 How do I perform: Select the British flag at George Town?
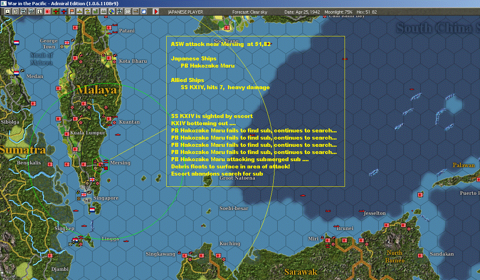(67, 43)
